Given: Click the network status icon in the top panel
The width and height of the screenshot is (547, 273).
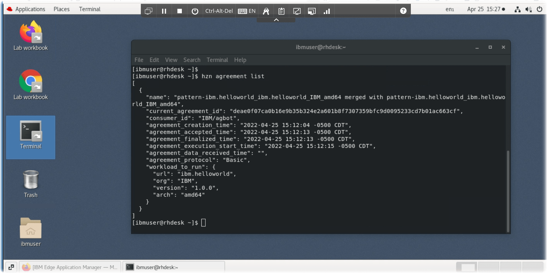Looking at the screenshot, I should [518, 9].
